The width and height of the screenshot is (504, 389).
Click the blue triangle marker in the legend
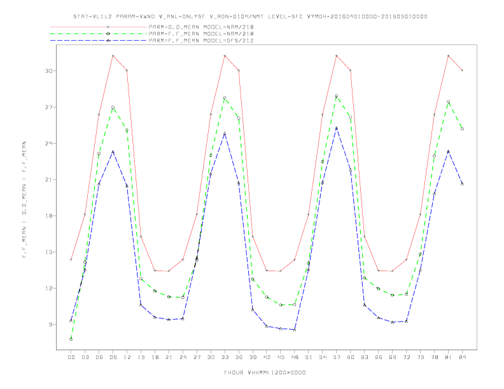(x=108, y=41)
